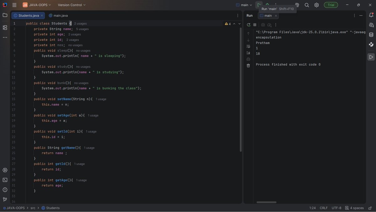Close the Students.java editor tab
Viewport: 376px width, 212px height.
click(x=42, y=15)
